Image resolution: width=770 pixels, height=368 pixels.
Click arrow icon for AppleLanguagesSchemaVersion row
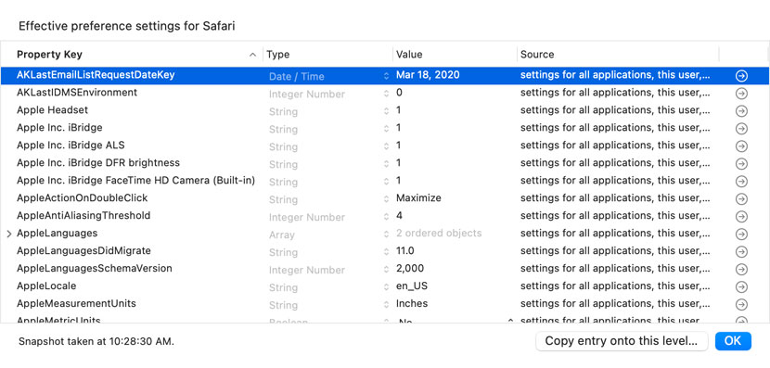coord(741,270)
